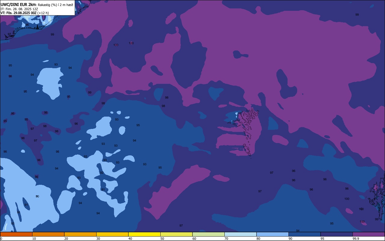
Task: Click the 'IT: Fim. 28. 08. 2025 12Z' line
Action: pos(19,9)
